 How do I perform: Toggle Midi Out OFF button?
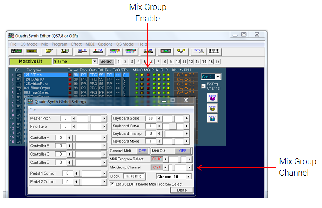(183, 151)
